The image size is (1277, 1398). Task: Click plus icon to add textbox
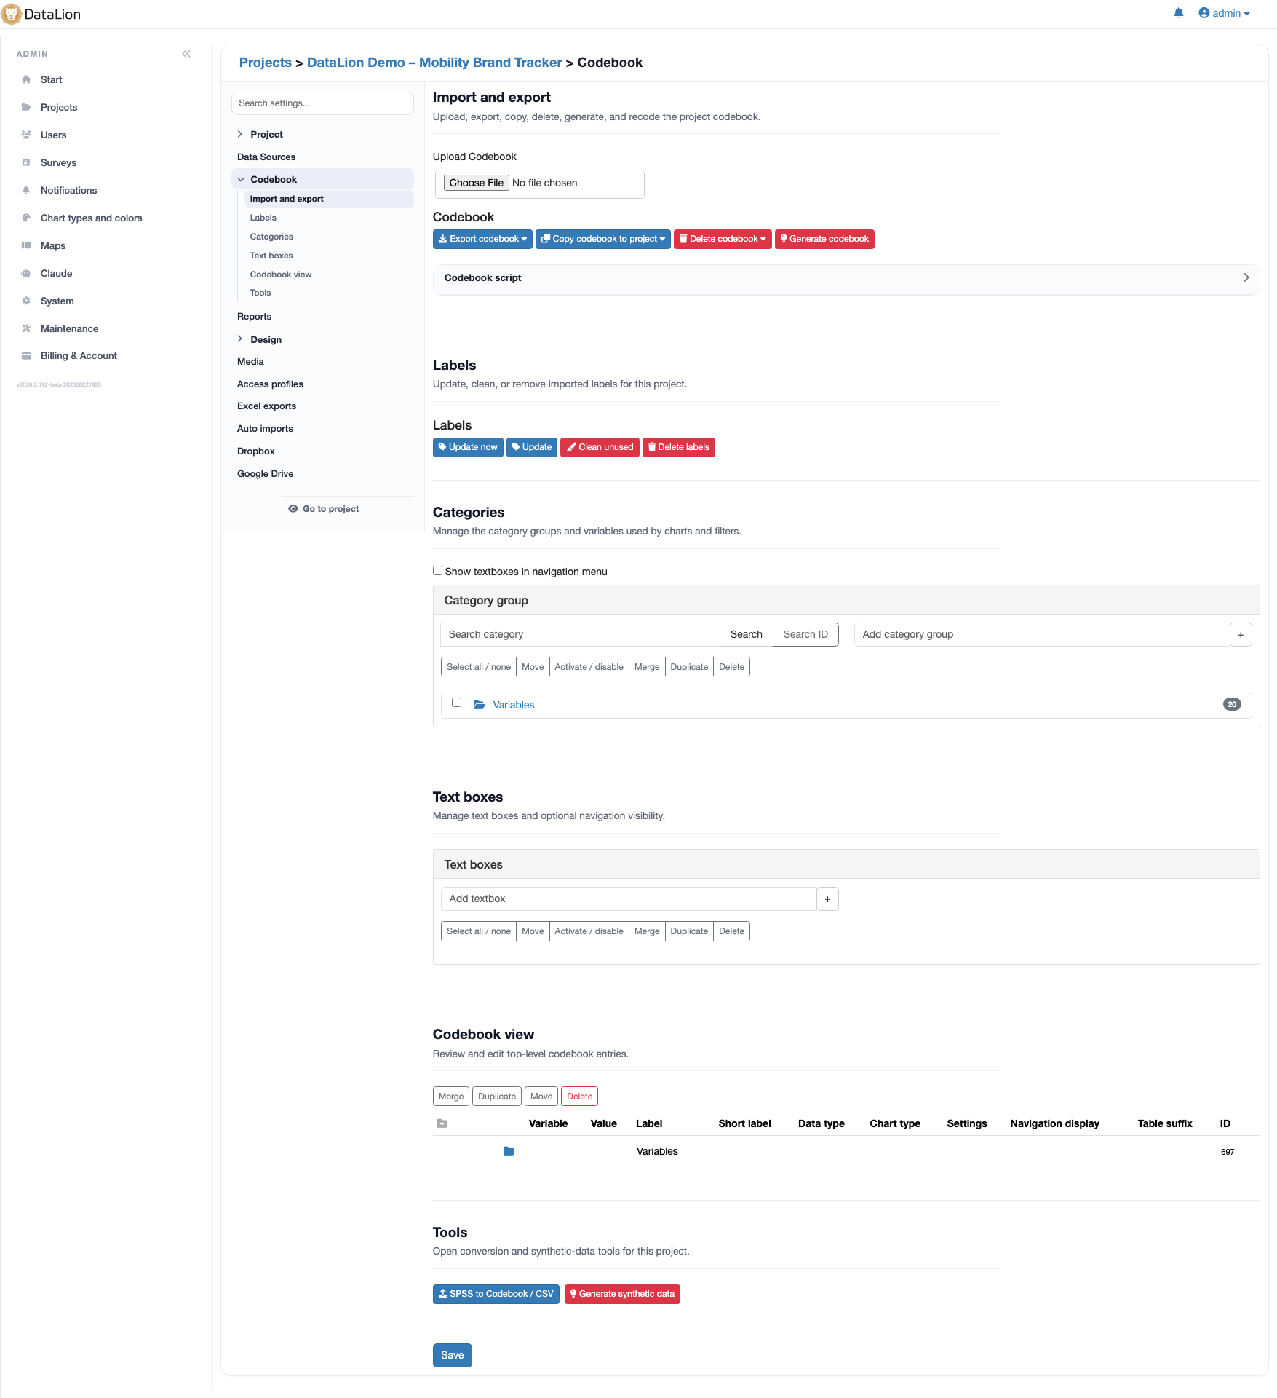click(827, 899)
